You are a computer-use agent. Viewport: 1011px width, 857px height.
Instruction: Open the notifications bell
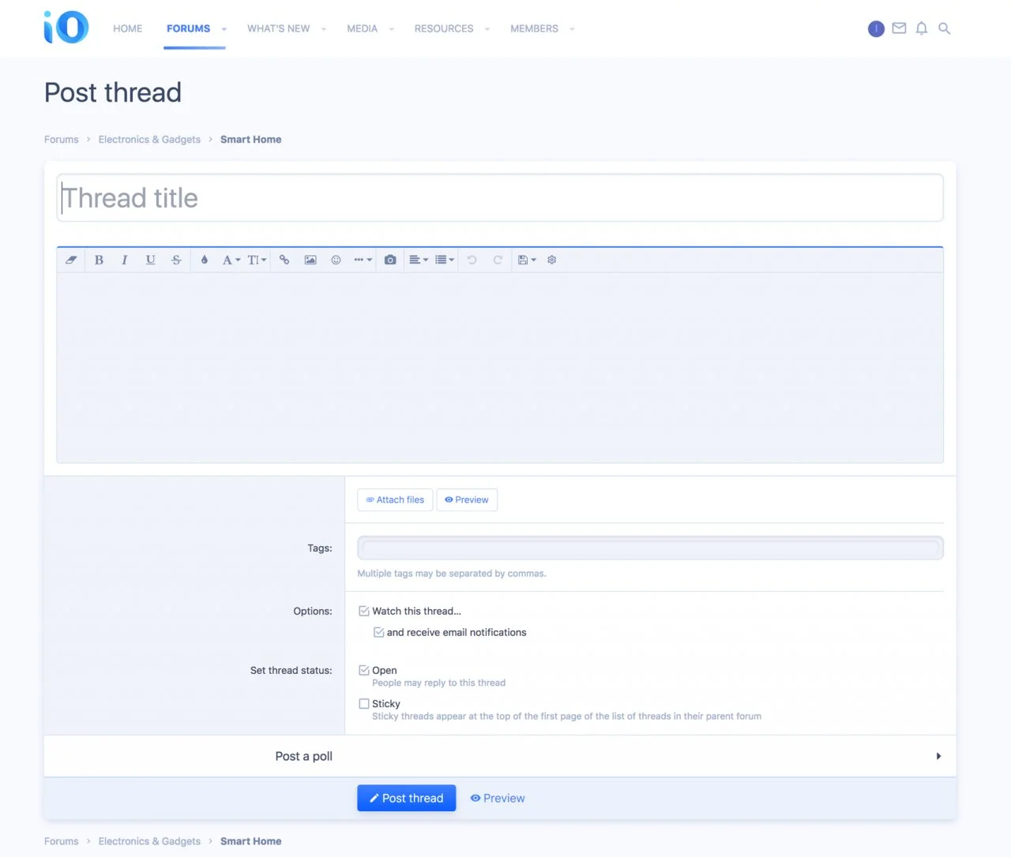921,28
